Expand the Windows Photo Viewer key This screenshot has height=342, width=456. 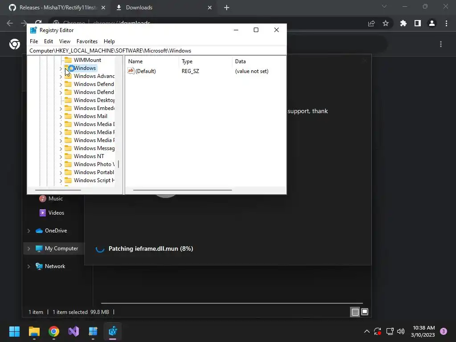(x=61, y=165)
